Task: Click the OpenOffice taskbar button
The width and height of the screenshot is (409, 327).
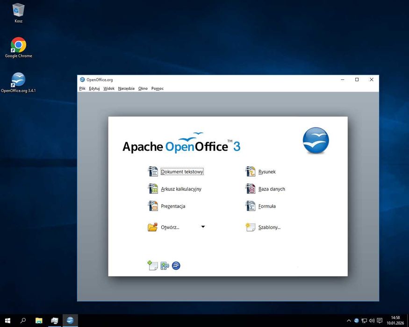Action: pos(70,320)
